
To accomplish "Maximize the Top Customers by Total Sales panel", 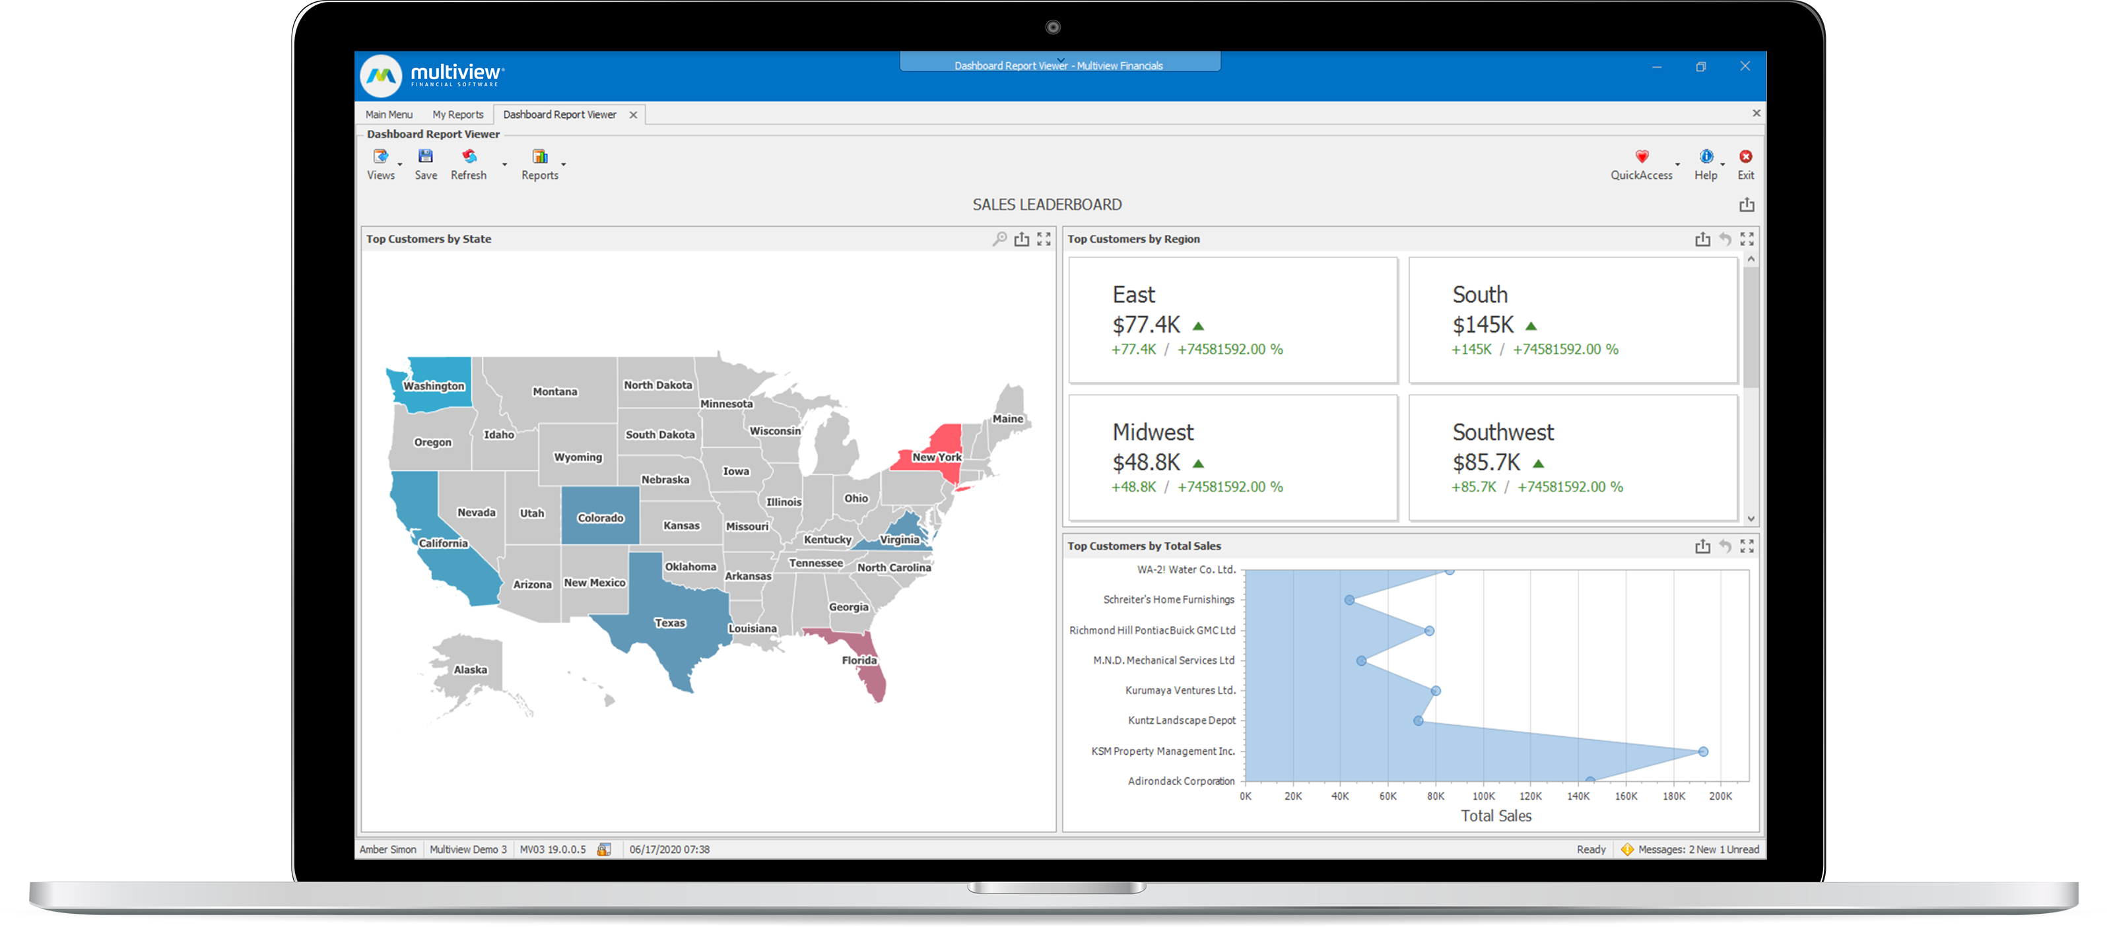I will [x=1747, y=546].
